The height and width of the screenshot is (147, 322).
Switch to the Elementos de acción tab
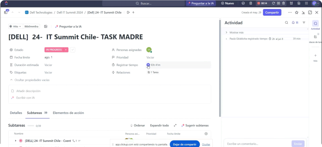[x=68, y=113]
